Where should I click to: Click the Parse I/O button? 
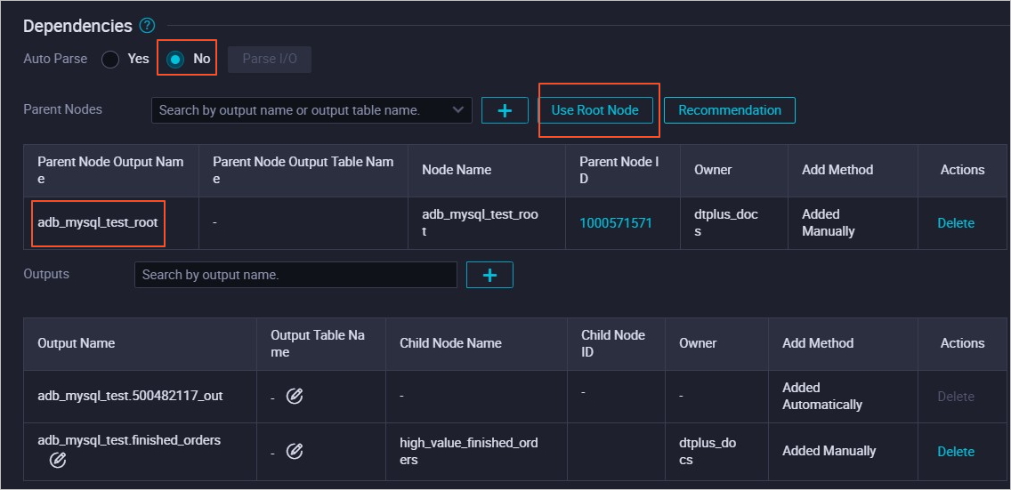click(x=270, y=60)
